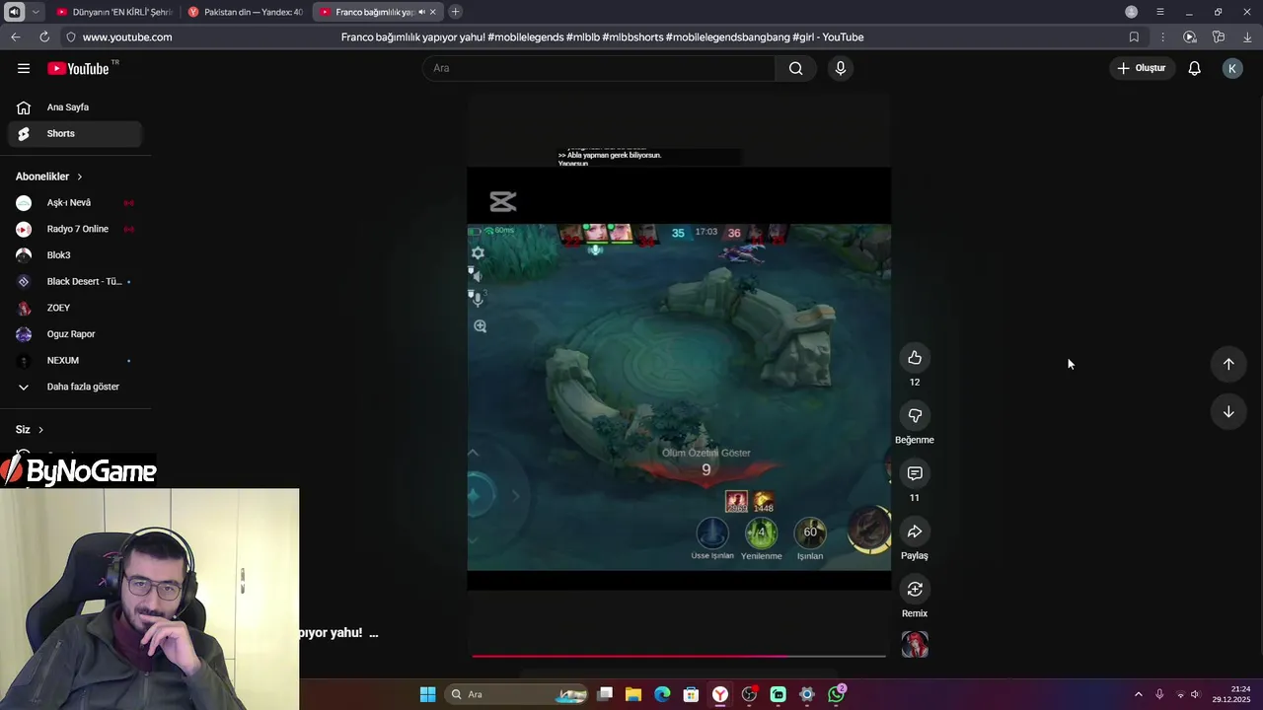The height and width of the screenshot is (710, 1263).
Task: Click the search magnifier button
Action: [x=796, y=68]
